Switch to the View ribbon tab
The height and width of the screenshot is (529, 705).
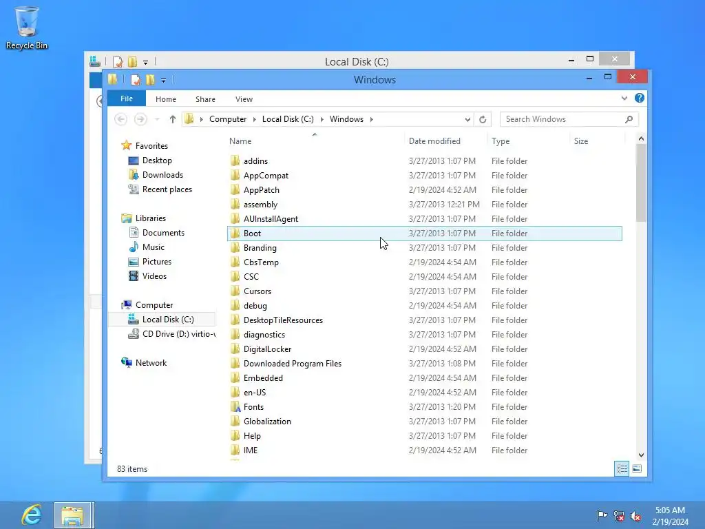(244, 99)
